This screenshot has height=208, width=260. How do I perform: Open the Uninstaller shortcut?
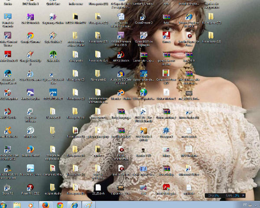pos(53,56)
